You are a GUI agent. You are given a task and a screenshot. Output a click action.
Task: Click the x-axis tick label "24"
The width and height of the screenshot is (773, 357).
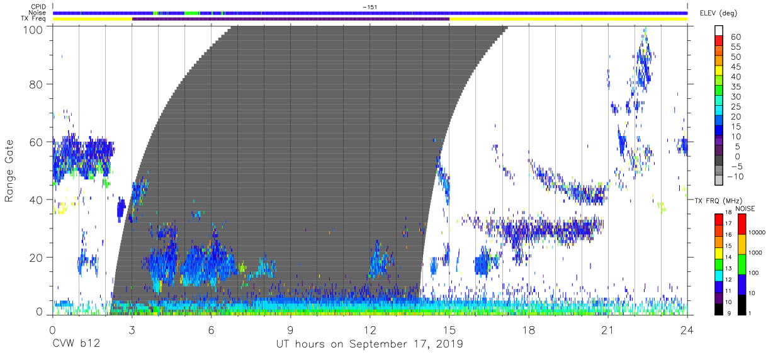coord(687,331)
